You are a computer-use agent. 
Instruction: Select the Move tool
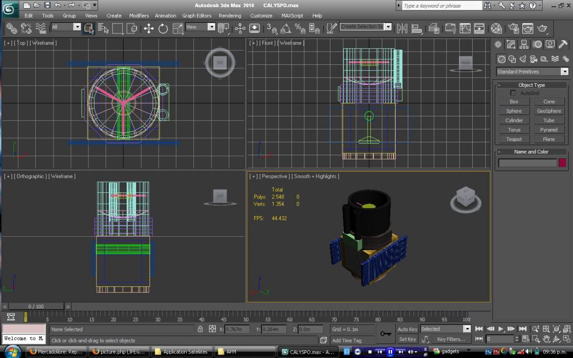149,28
